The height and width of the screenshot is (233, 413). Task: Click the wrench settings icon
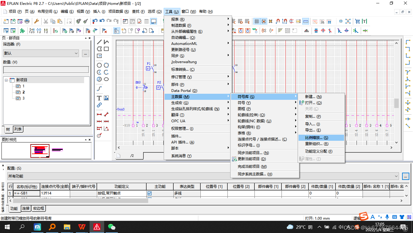[36, 21]
